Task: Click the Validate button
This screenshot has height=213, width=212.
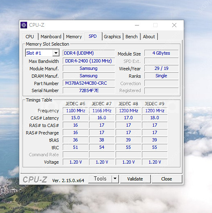Action: pos(135,179)
